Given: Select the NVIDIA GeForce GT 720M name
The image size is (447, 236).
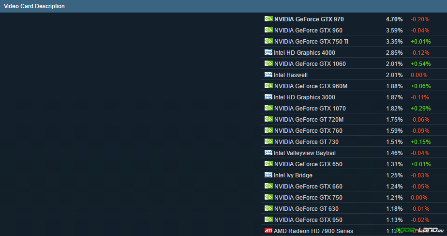Looking at the screenshot, I should 309,120.
